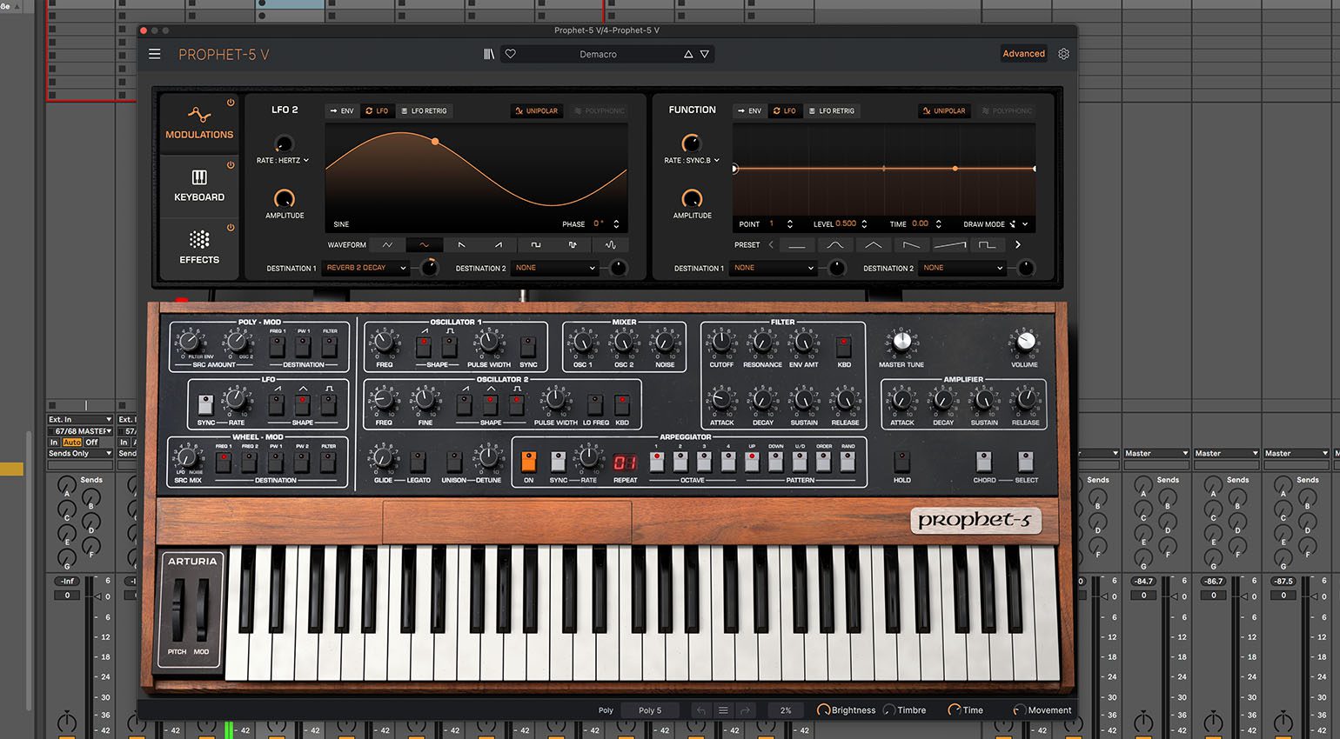Click LFO 2 POLYPHONIC button
The height and width of the screenshot is (739, 1340).
point(600,111)
